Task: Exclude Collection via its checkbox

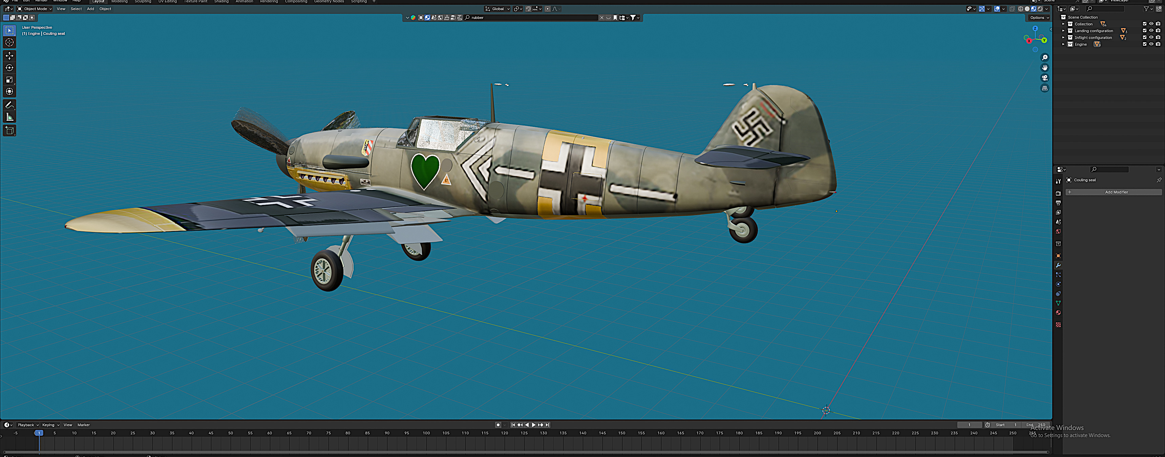Action: click(x=1145, y=24)
